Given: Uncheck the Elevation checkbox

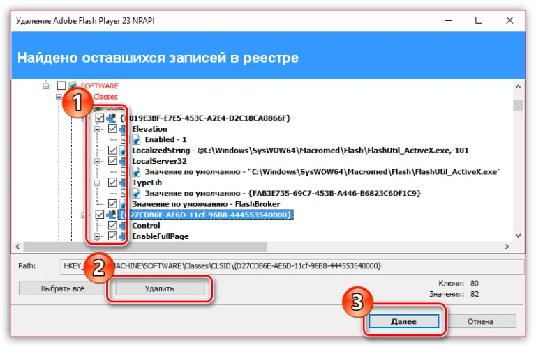Looking at the screenshot, I should [112, 129].
